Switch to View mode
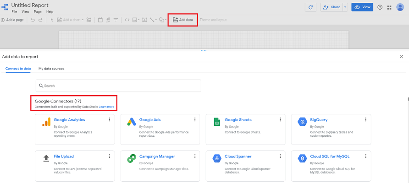Viewport: 409px width, 183px height. click(x=362, y=7)
